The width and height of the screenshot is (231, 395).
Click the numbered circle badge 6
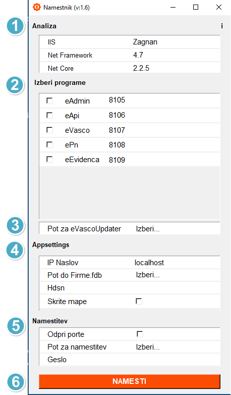pos(16,382)
